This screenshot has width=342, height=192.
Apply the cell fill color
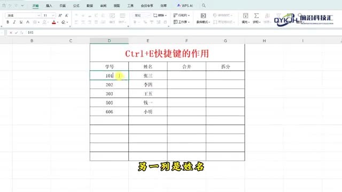44,22
